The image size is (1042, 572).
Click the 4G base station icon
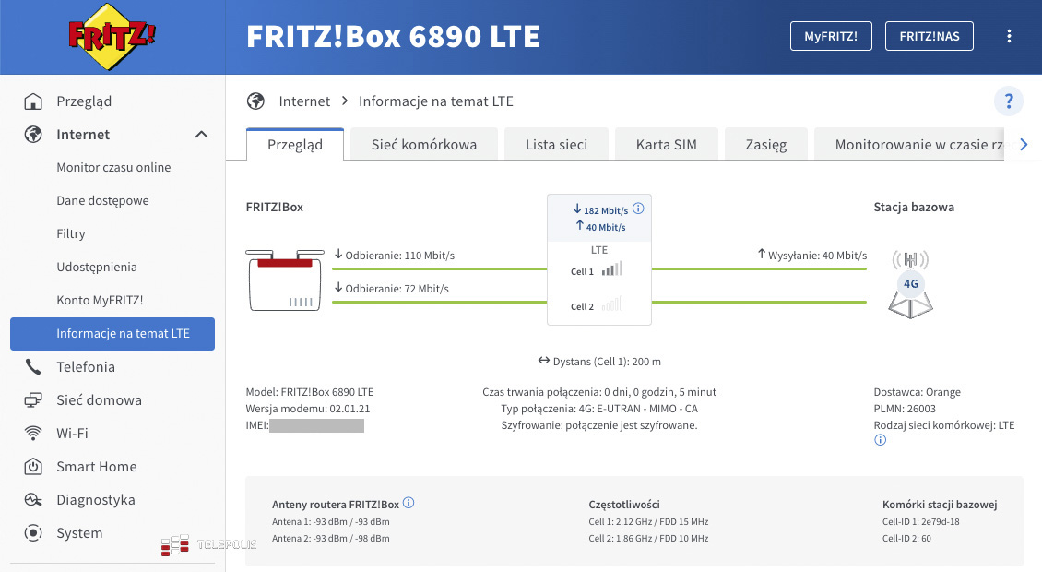tap(910, 284)
